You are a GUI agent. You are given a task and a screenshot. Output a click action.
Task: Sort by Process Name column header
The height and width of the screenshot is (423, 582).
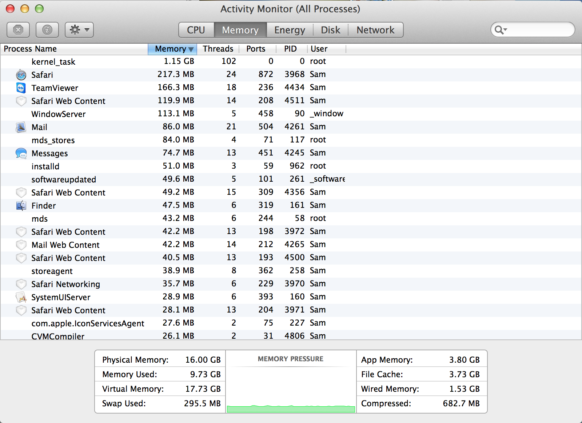(x=74, y=49)
